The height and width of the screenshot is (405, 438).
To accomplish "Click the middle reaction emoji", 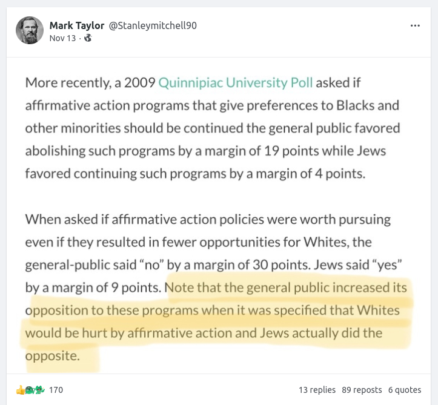I will tap(29, 390).
